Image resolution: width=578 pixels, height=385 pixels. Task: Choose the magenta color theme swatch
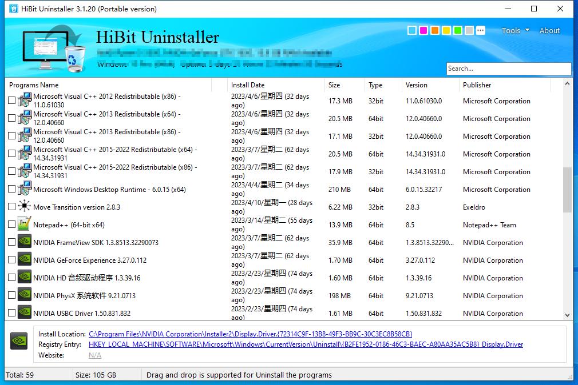click(x=423, y=30)
